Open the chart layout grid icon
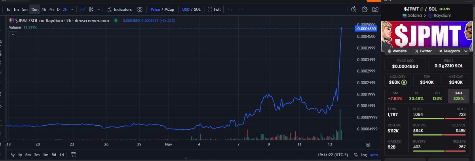 pyautogui.click(x=140, y=9)
